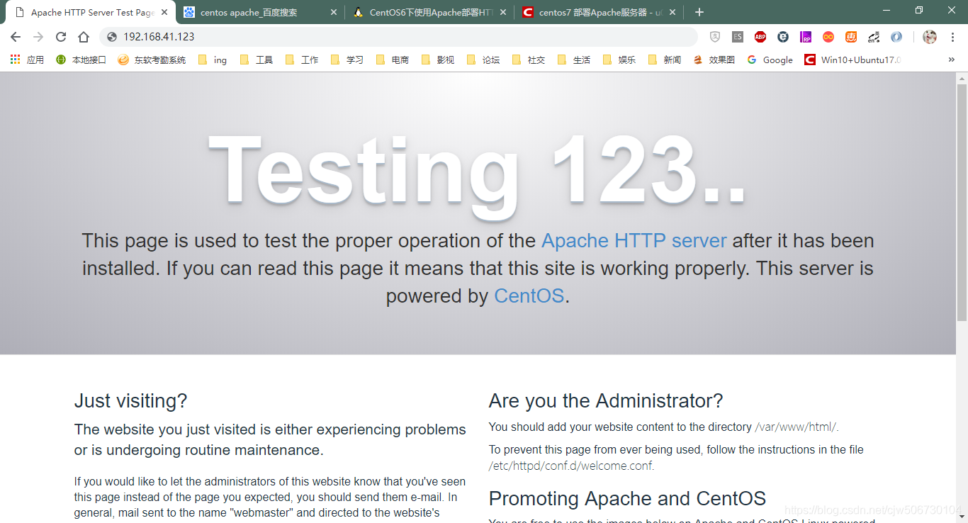Image resolution: width=968 pixels, height=523 pixels.
Task: Click the Alipay shield extension icon
Action: pyautogui.click(x=715, y=37)
